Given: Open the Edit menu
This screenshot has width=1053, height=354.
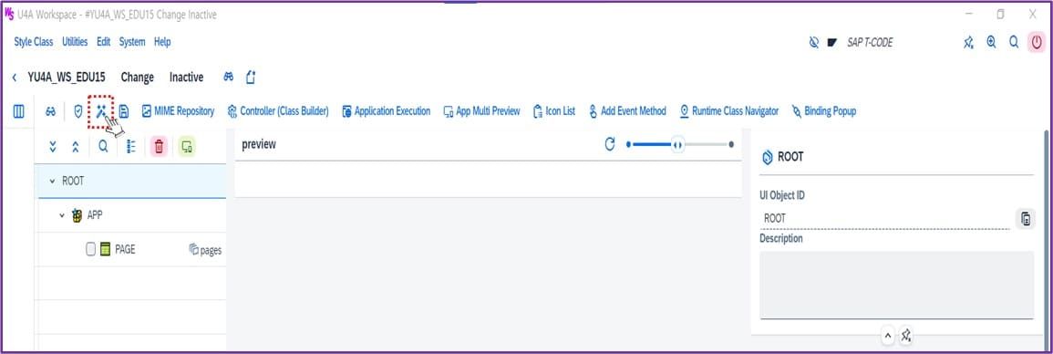Looking at the screenshot, I should [103, 42].
